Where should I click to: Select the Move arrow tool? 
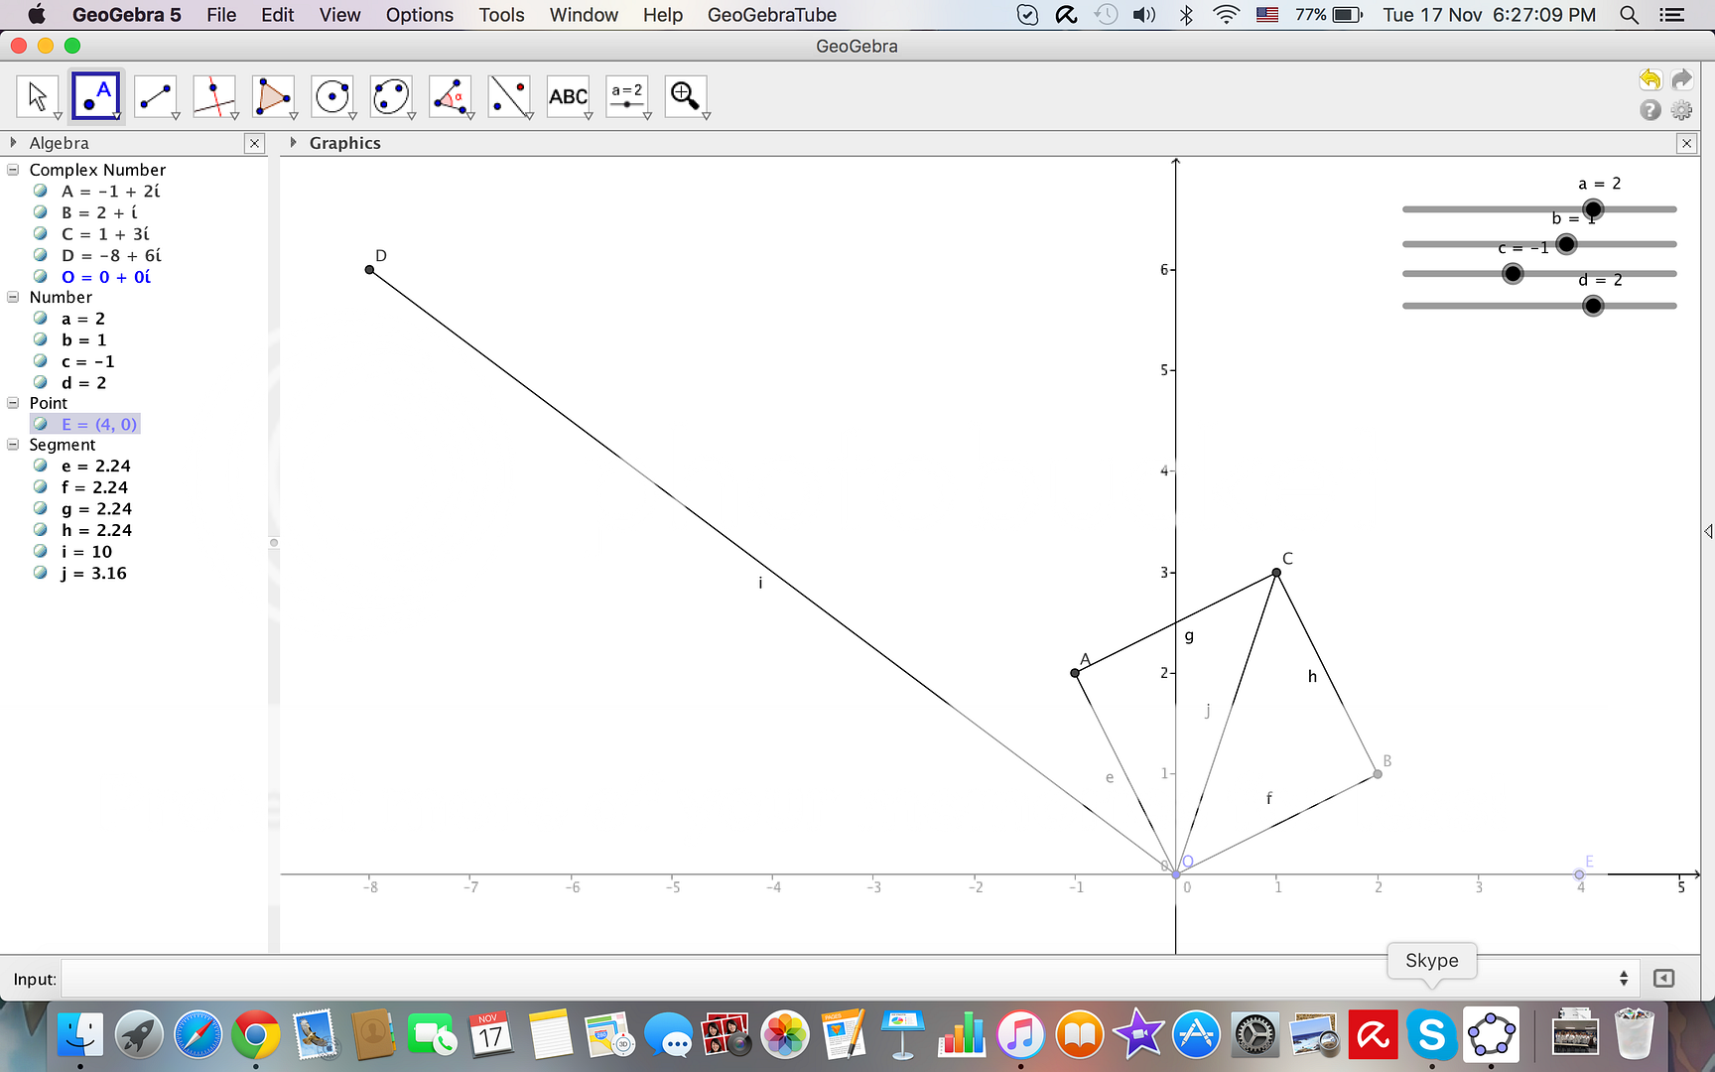(37, 96)
